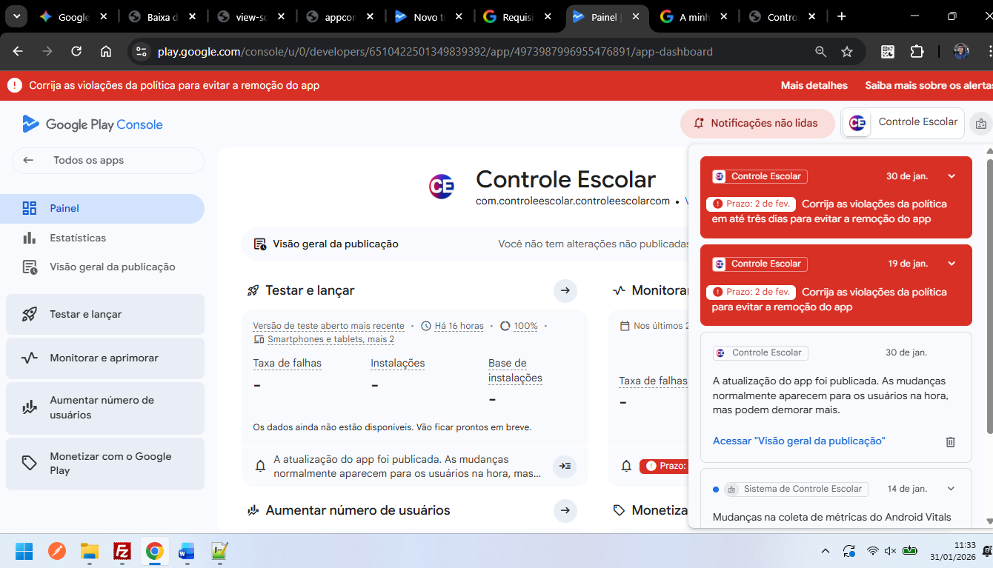Click the Chrome extensions puzzle icon
The image size is (993, 568).
pyautogui.click(x=917, y=52)
